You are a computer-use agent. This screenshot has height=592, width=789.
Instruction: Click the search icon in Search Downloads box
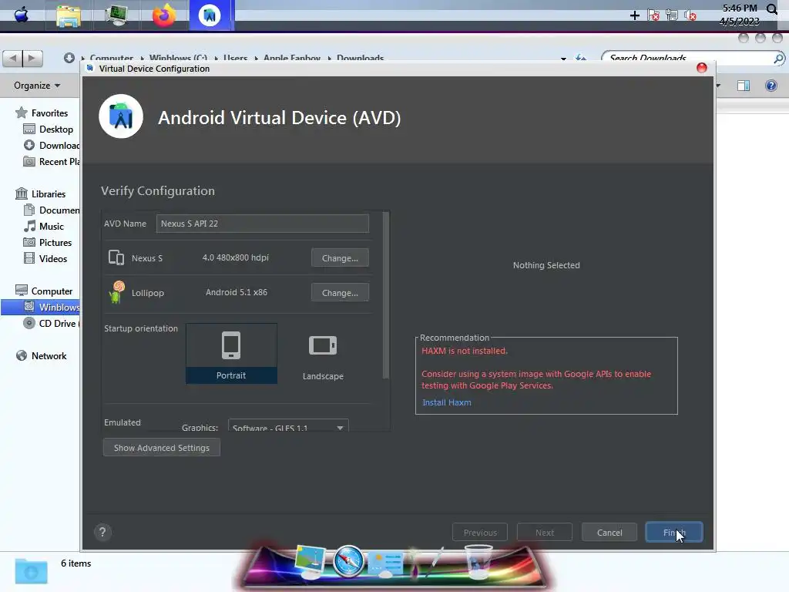pyautogui.click(x=778, y=59)
